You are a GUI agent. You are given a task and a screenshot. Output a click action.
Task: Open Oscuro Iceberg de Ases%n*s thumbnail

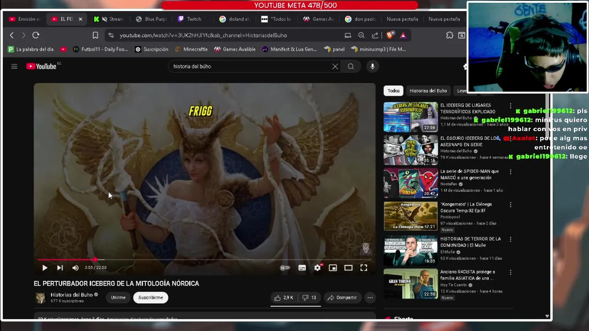click(x=410, y=150)
